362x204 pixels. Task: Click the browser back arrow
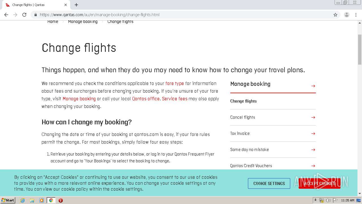[x=6, y=15]
